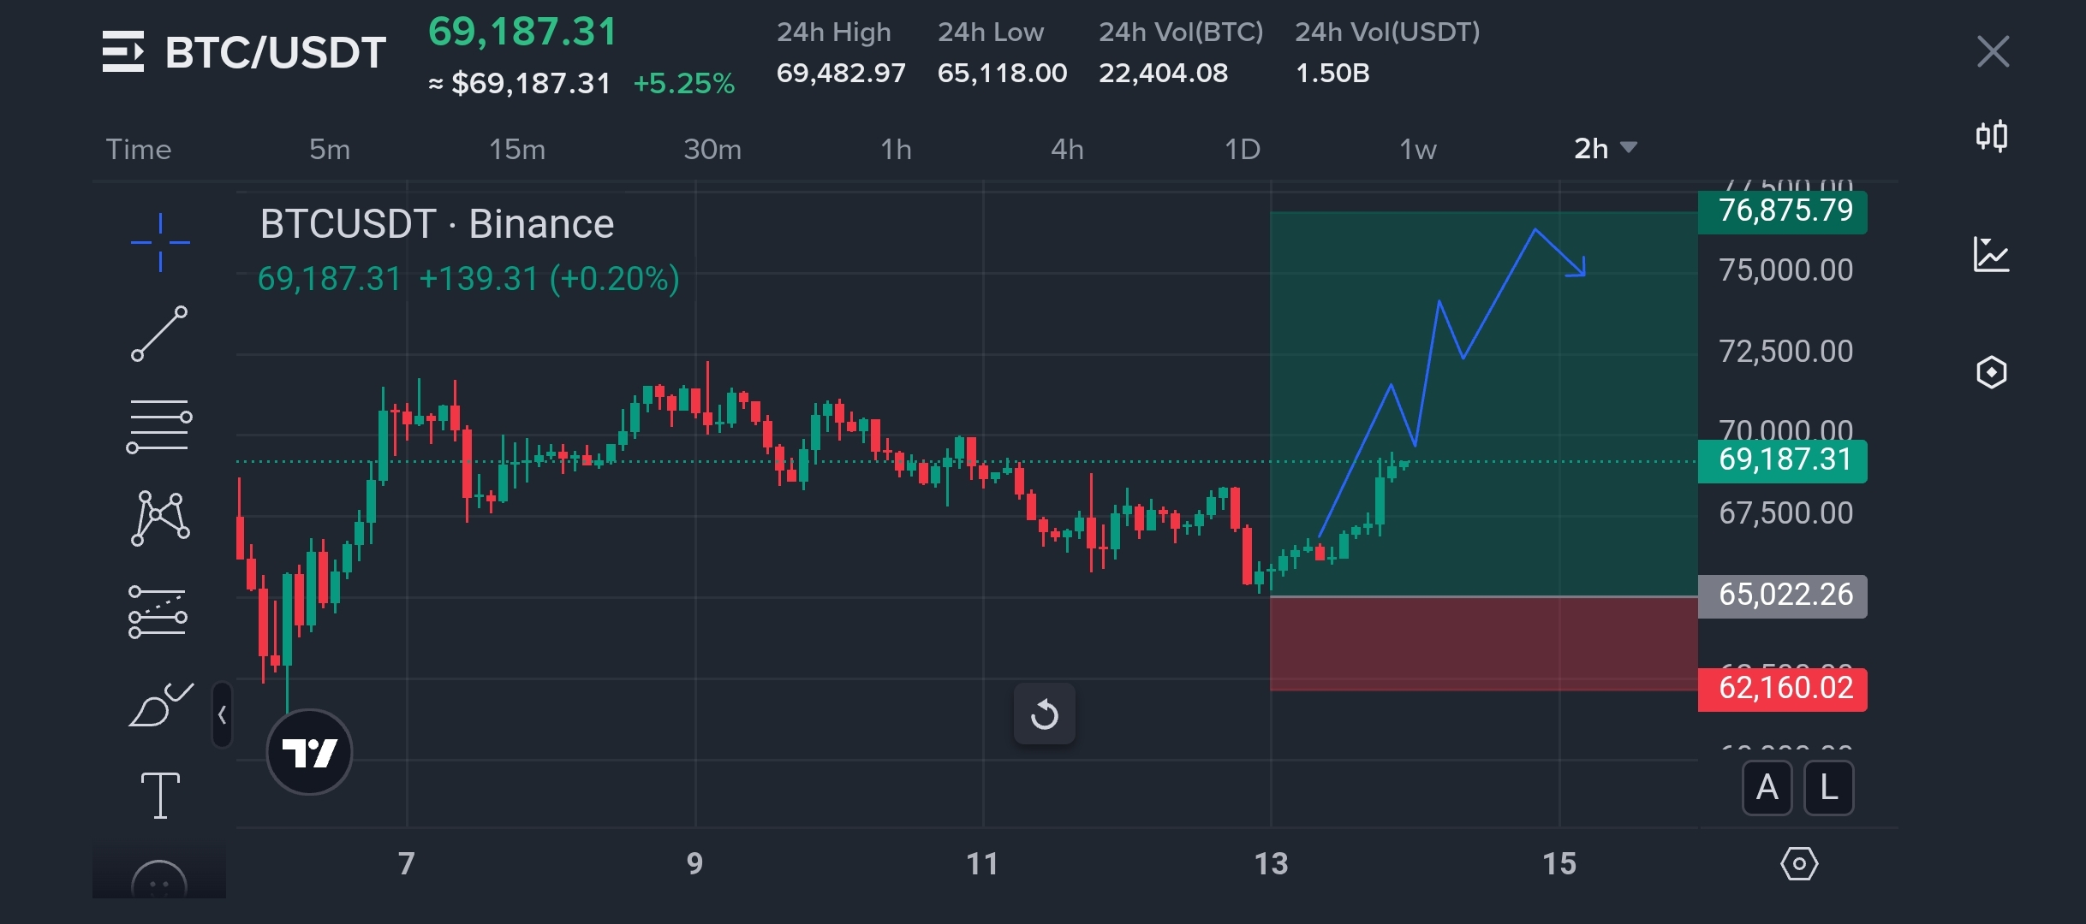
Task: Reset chart view with the reload button
Action: pos(1044,714)
